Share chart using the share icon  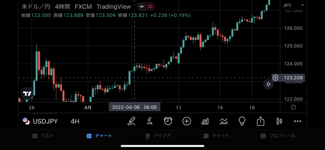[x=260, y=121]
